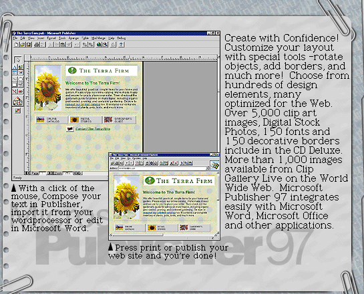364x294 pixels.
Task: Select the Line tool in Publisher's toolbox
Action: pyautogui.click(x=15, y=79)
